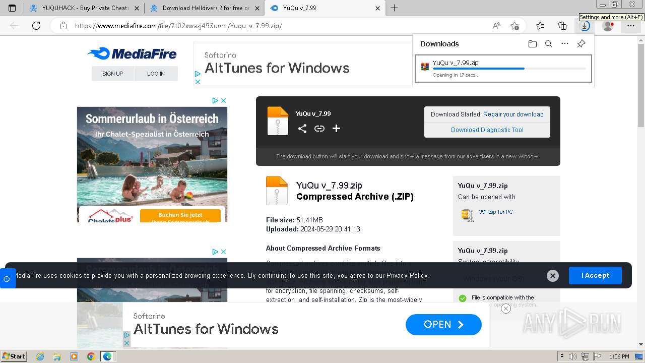The height and width of the screenshot is (363, 645).
Task: Click the plus icon beside YuQu v_7.99
Action: coord(337,129)
